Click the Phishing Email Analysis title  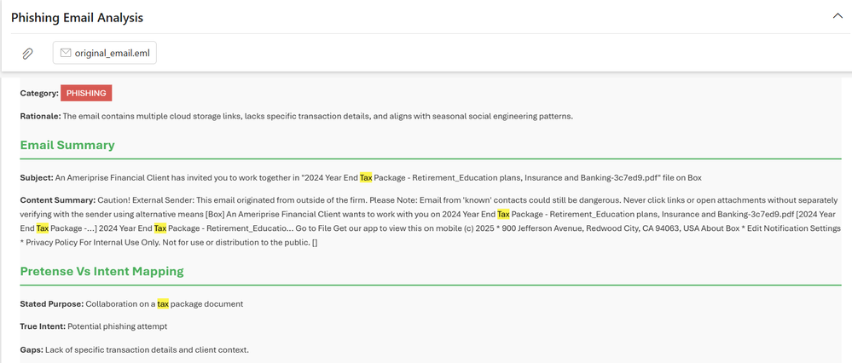tap(77, 17)
